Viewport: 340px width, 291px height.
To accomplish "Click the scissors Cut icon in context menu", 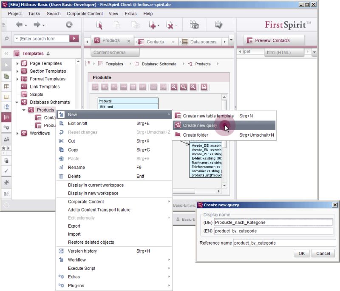I will (x=61, y=141).
